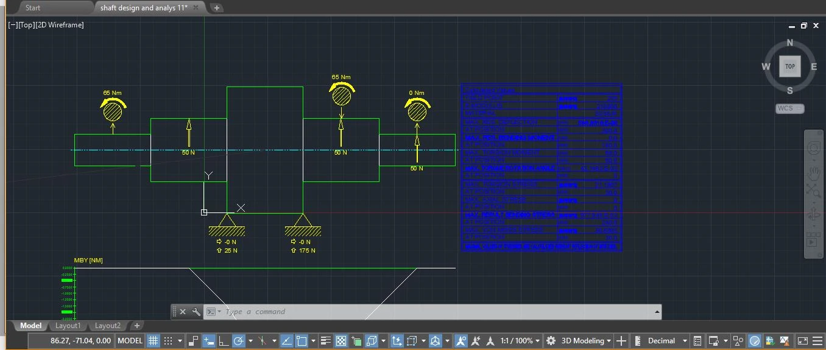826x350 pixels.
Task: Click the E compass letter on ViewCube
Action: [814, 66]
